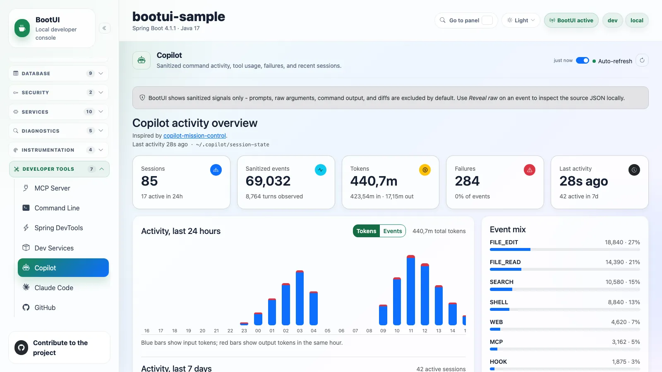Click the FILE_EDIT progress bar
The image size is (662, 372).
click(x=565, y=250)
